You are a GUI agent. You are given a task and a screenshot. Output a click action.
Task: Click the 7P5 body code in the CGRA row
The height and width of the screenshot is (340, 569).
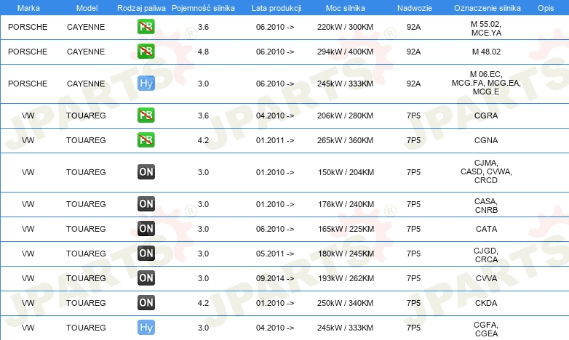[x=414, y=116]
